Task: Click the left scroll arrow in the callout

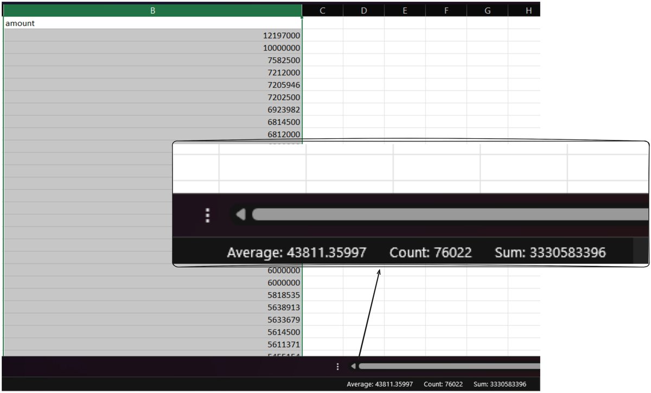Action: pos(239,214)
